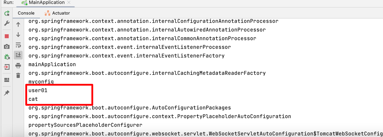Open the Actuator tab
This screenshot has width=383, height=137.
pyautogui.click(x=57, y=13)
